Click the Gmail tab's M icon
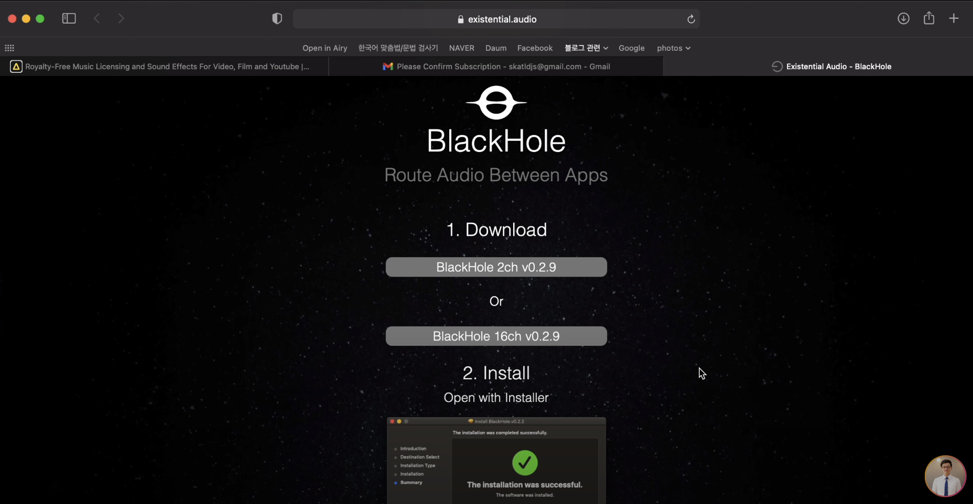The height and width of the screenshot is (504, 973). pyautogui.click(x=388, y=67)
